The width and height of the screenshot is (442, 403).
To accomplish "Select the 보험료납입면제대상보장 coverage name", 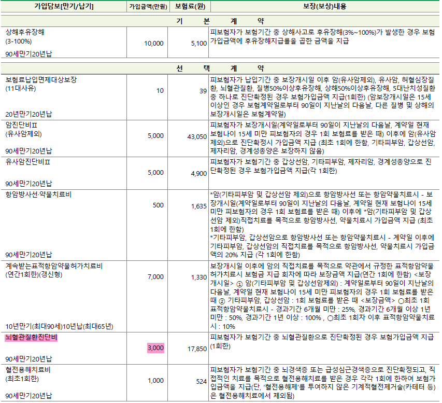I will [40, 80].
